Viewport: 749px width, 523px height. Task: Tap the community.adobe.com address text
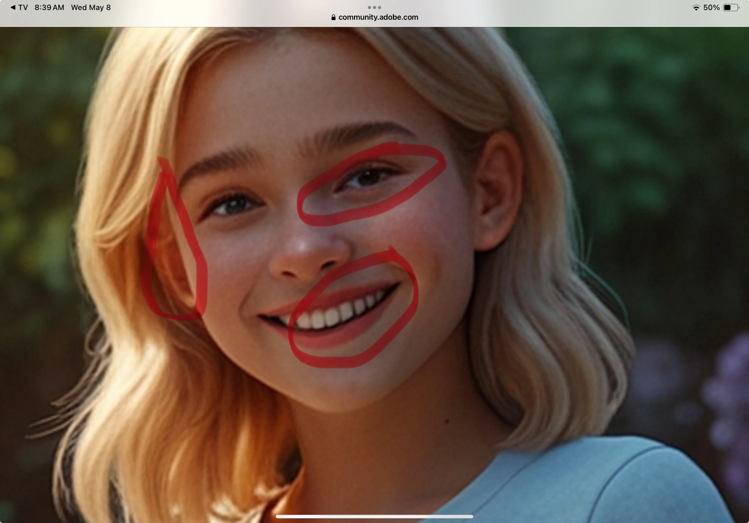coord(378,17)
